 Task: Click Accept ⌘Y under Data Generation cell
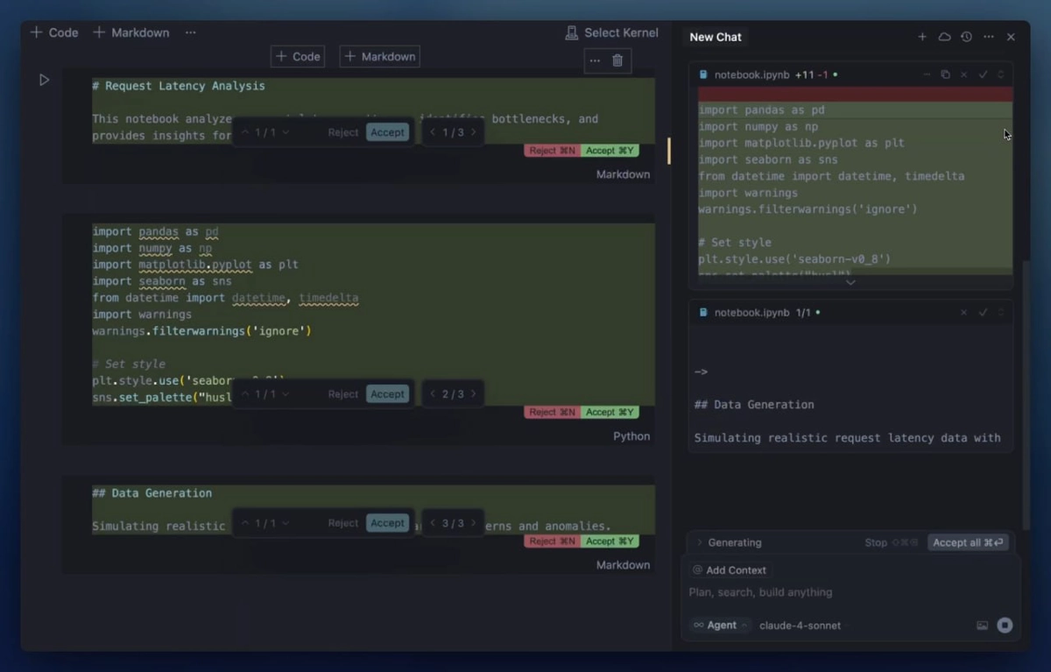610,541
